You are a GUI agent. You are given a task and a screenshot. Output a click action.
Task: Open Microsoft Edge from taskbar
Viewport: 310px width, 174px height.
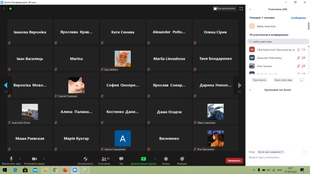[x=15, y=170]
